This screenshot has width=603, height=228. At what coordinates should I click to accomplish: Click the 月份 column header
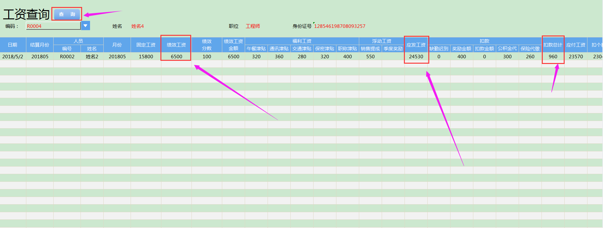pos(117,45)
